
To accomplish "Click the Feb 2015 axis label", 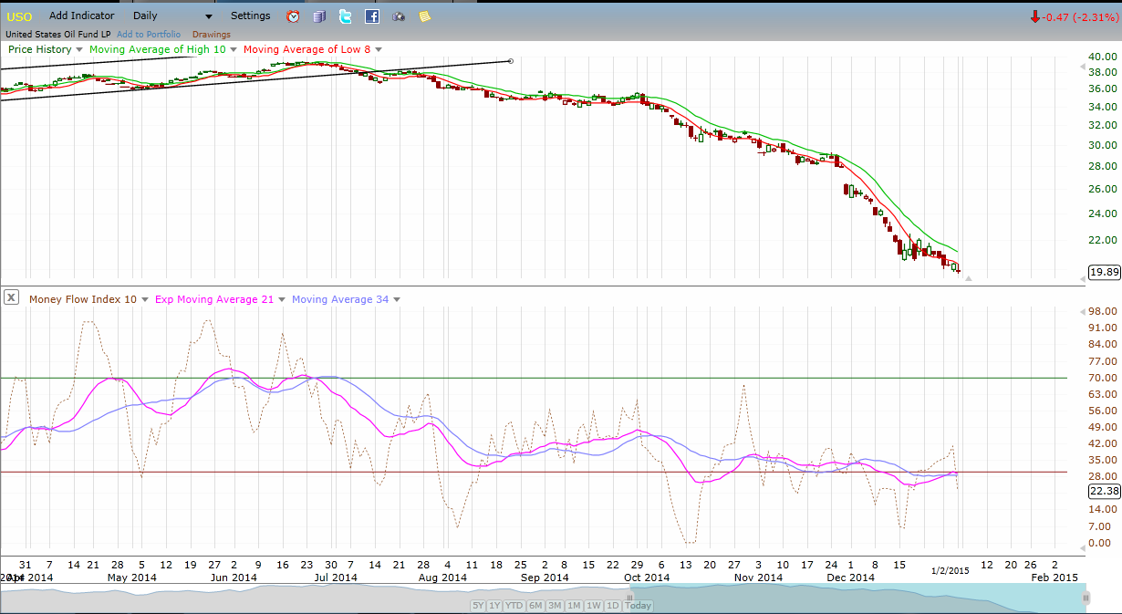I will (1053, 578).
